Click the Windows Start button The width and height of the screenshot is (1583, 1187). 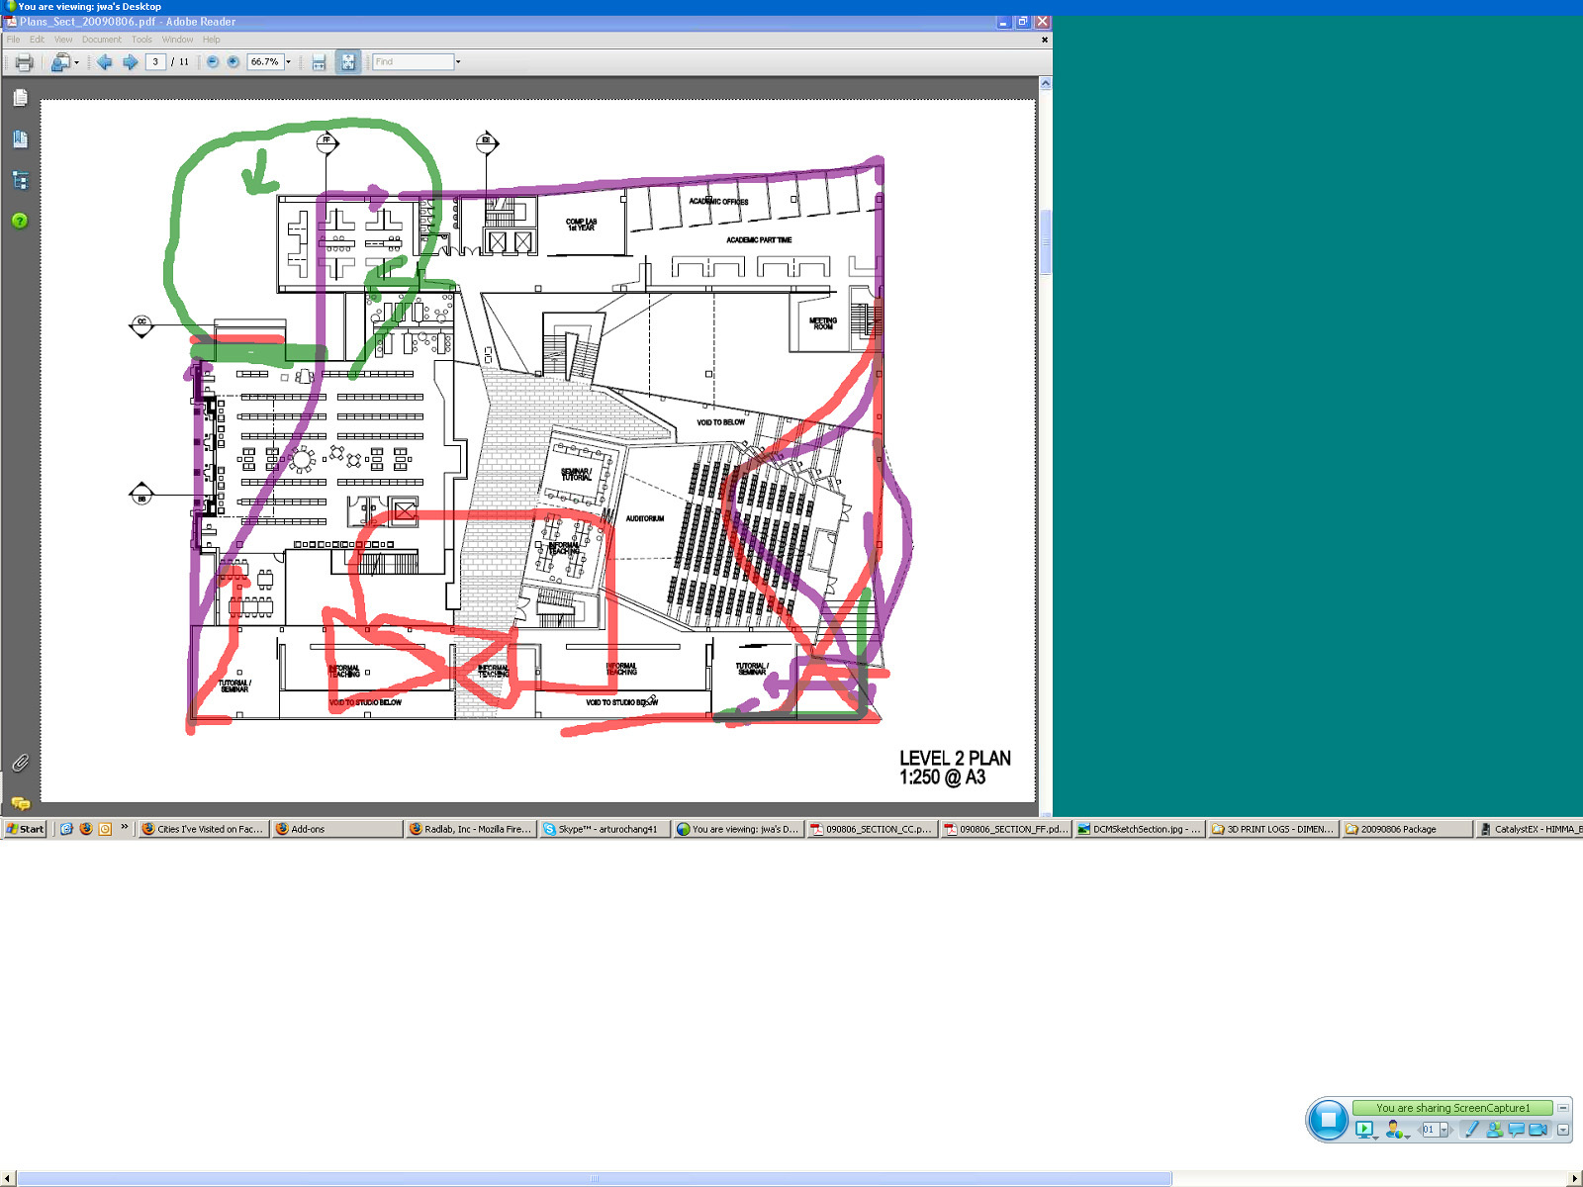coord(26,829)
